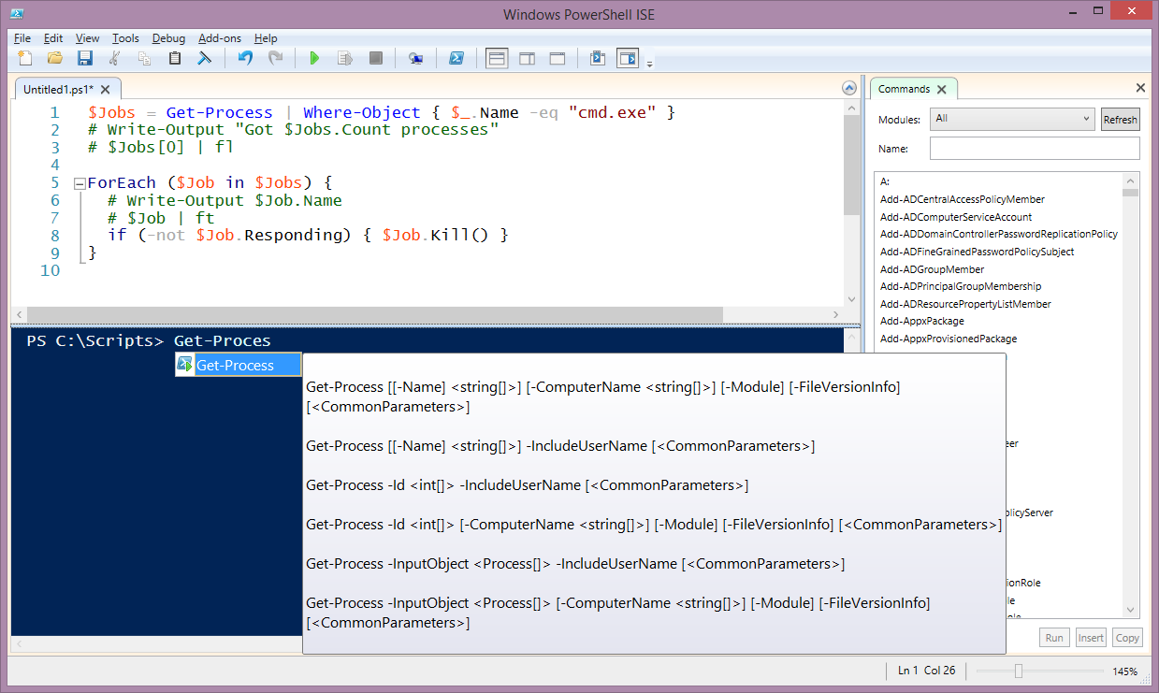Screen dimensions: 1159x693
Task: Run the script with the green play icon
Action: pos(314,58)
